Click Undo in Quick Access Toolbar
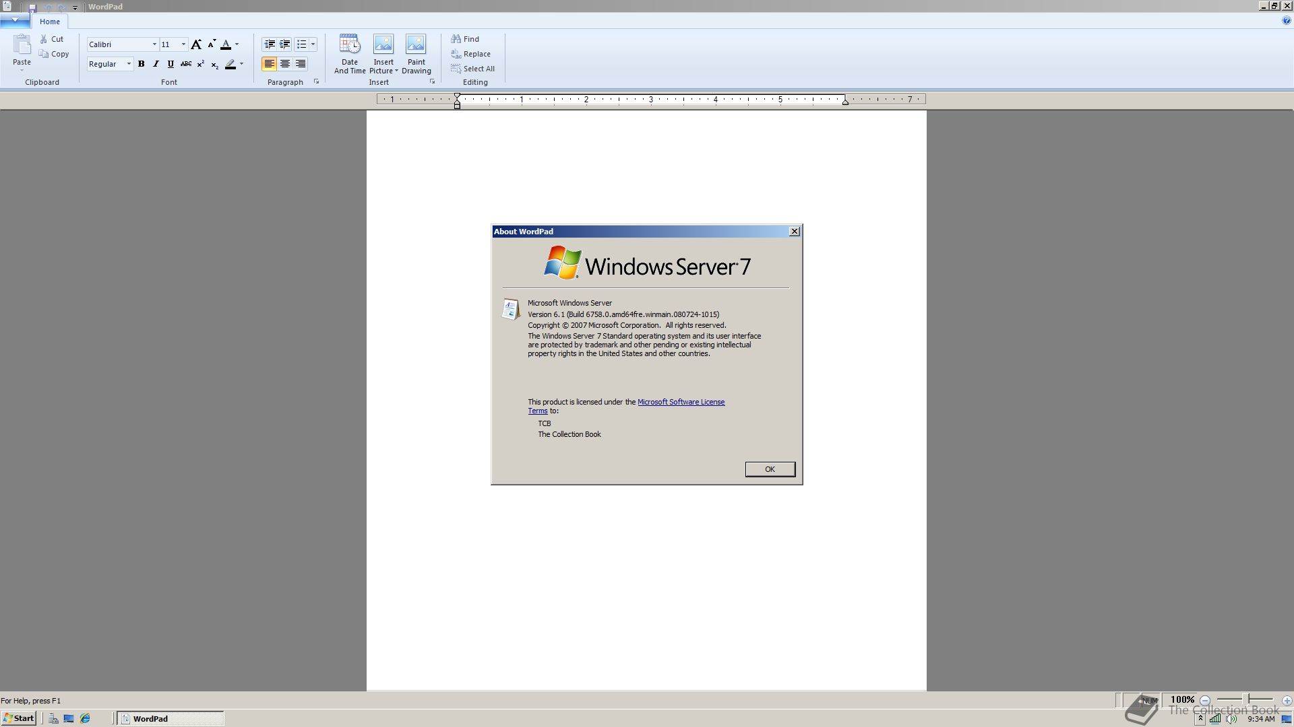This screenshot has height=727, width=1294. pos(47,7)
